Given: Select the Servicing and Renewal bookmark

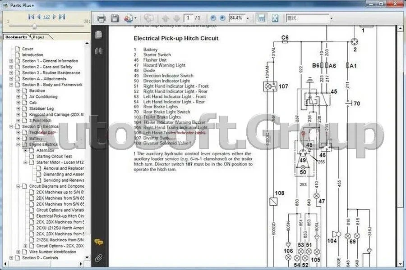Looking at the screenshot, I should coord(64,180).
